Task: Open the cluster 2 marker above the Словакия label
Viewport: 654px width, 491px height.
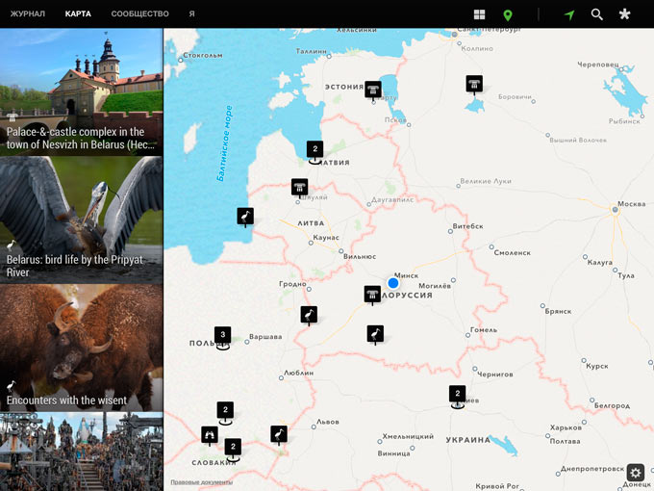Action: click(x=233, y=449)
